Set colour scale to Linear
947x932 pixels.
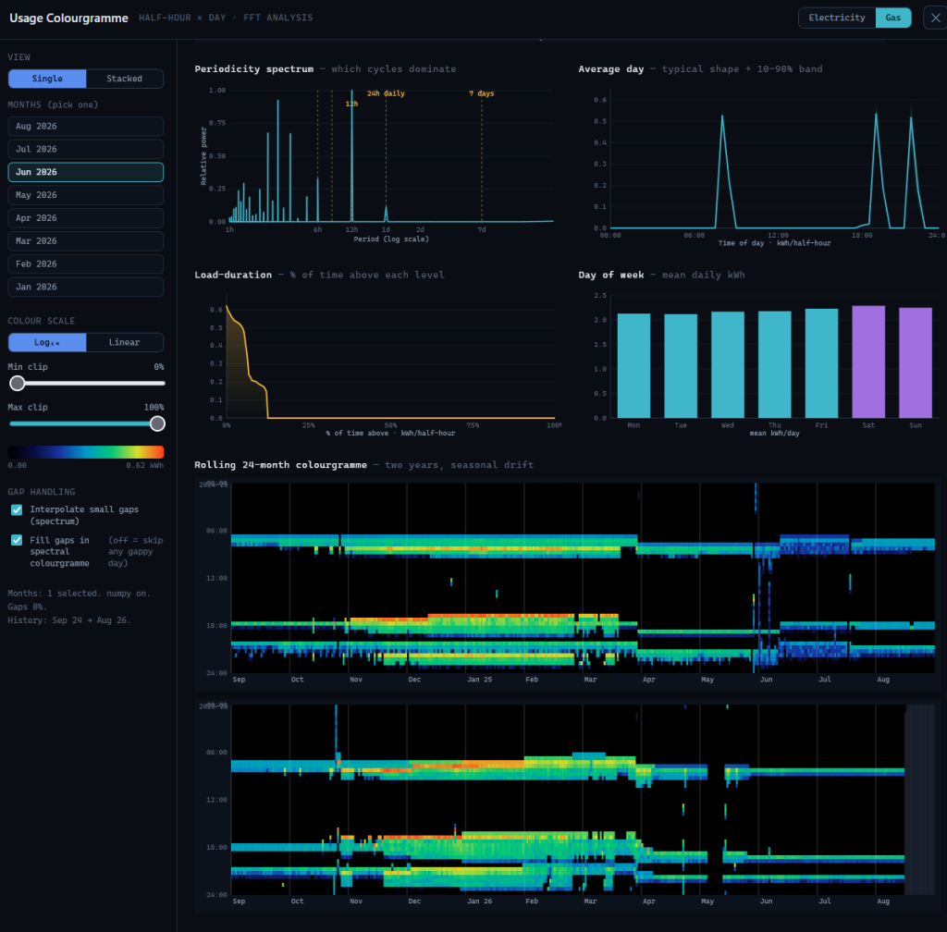[125, 342]
